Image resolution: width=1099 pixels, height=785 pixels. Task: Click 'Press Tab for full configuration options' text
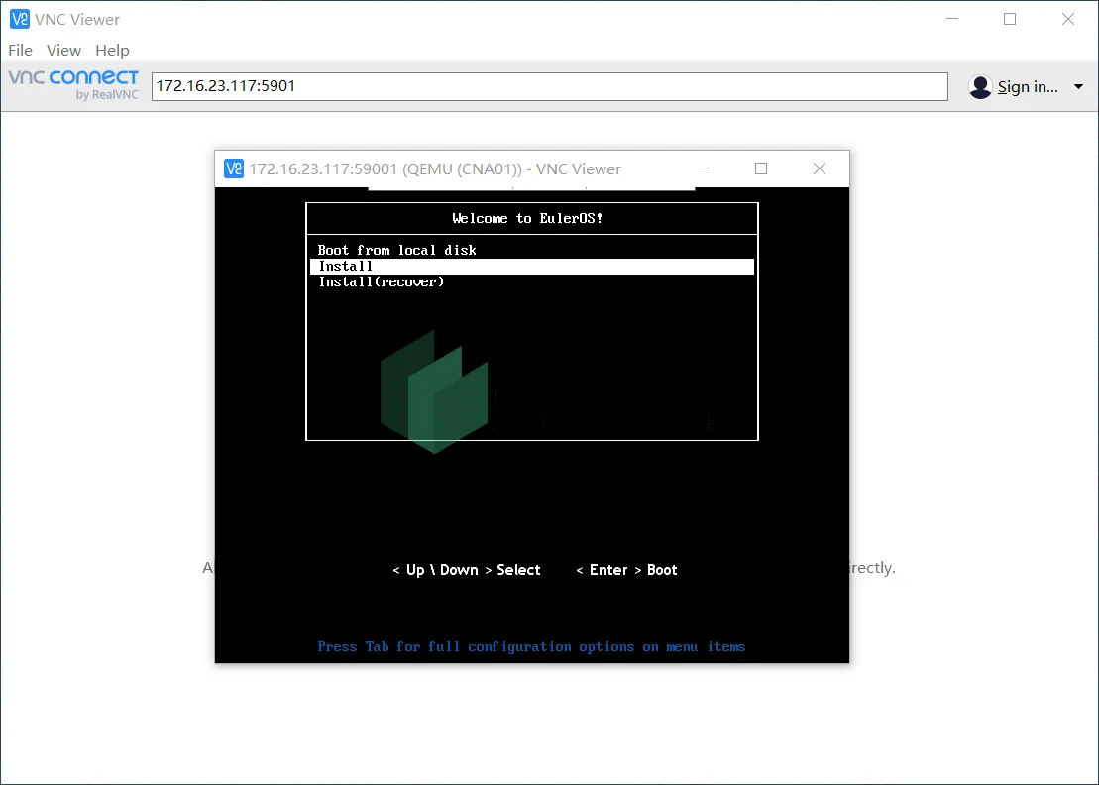[x=531, y=646]
